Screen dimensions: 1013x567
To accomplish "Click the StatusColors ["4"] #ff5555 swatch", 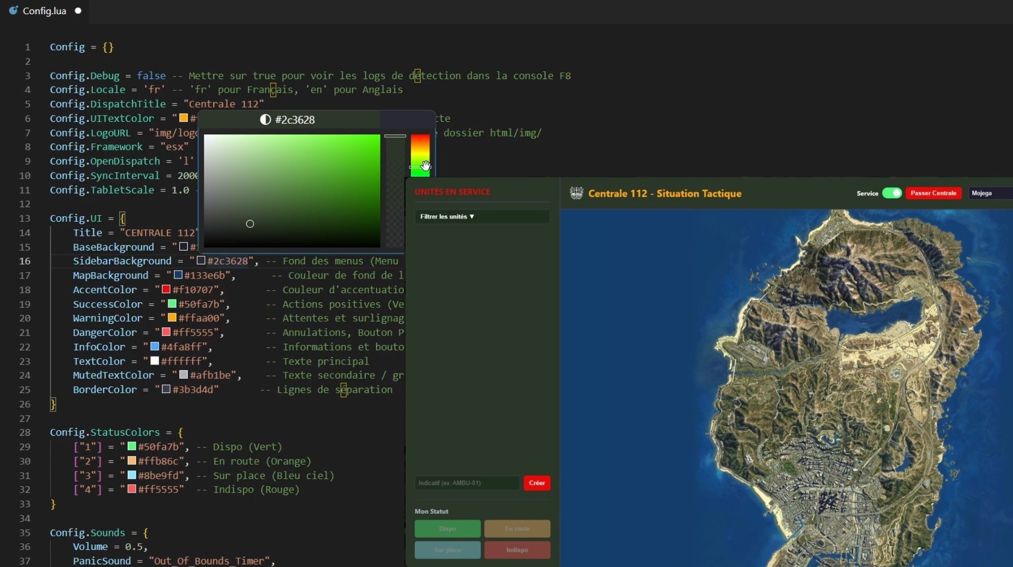I will [x=132, y=489].
